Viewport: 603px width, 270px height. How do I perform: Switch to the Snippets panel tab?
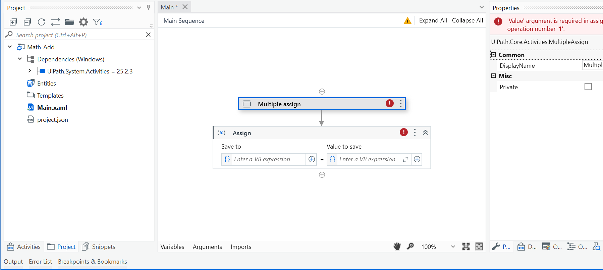pyautogui.click(x=99, y=247)
